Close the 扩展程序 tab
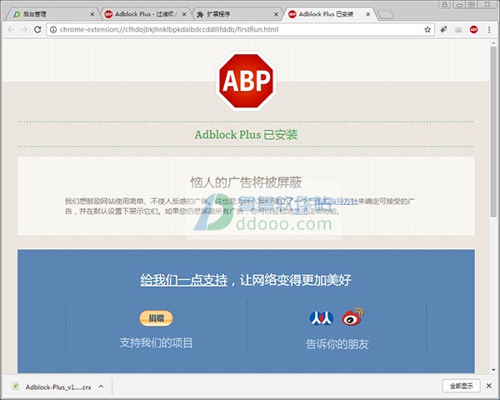This screenshot has width=500, height=400. click(276, 14)
